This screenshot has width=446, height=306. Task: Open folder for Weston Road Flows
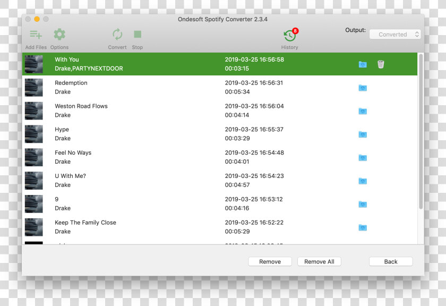363,112
